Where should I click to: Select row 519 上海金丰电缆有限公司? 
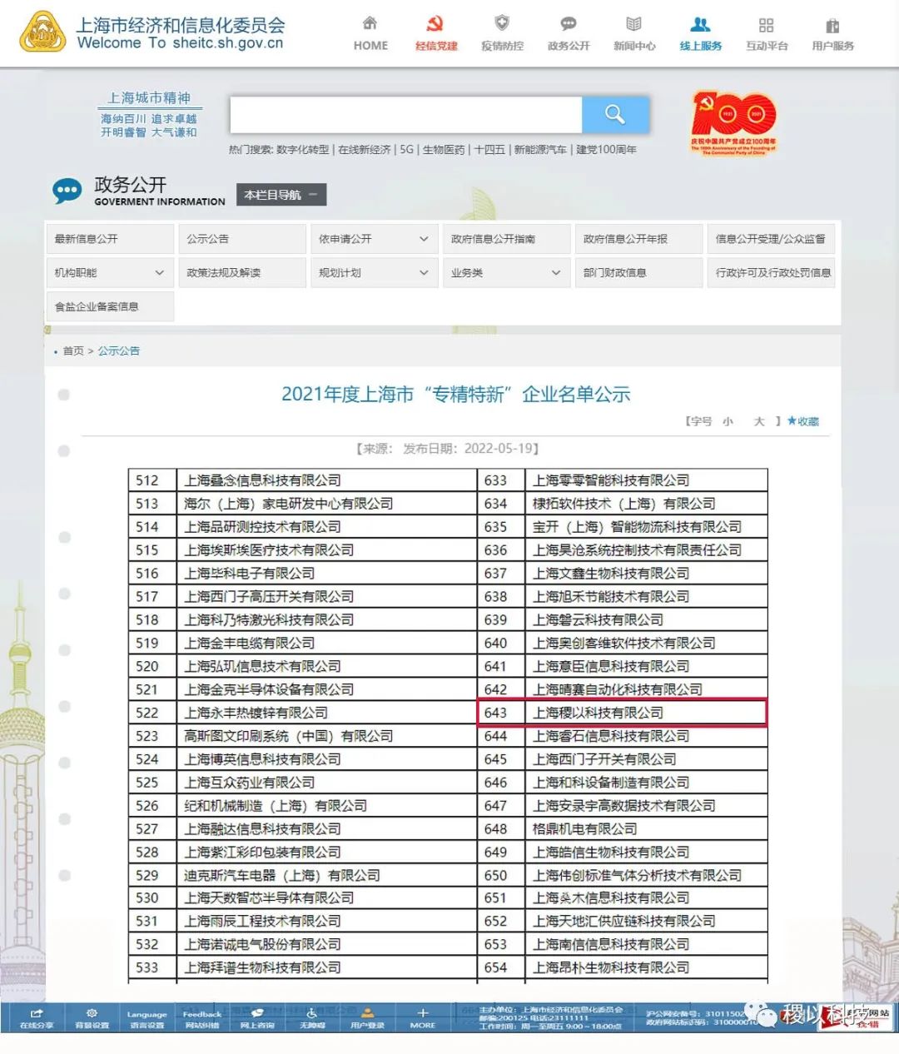tap(302, 643)
